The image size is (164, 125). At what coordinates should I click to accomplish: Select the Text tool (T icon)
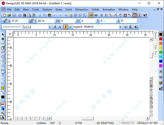point(3,75)
